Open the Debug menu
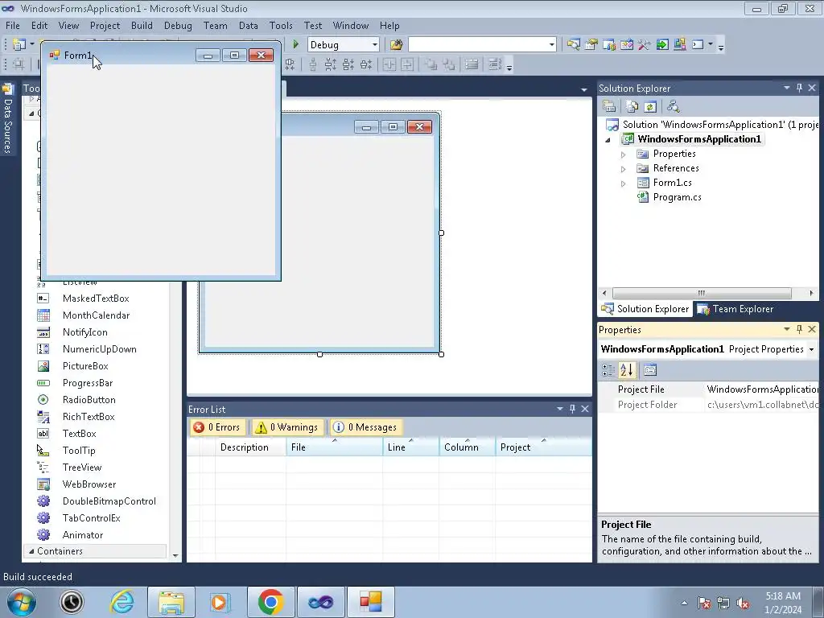 178,25
